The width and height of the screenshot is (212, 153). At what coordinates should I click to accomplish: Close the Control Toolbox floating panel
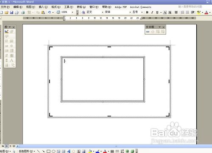[x=14, y=27]
